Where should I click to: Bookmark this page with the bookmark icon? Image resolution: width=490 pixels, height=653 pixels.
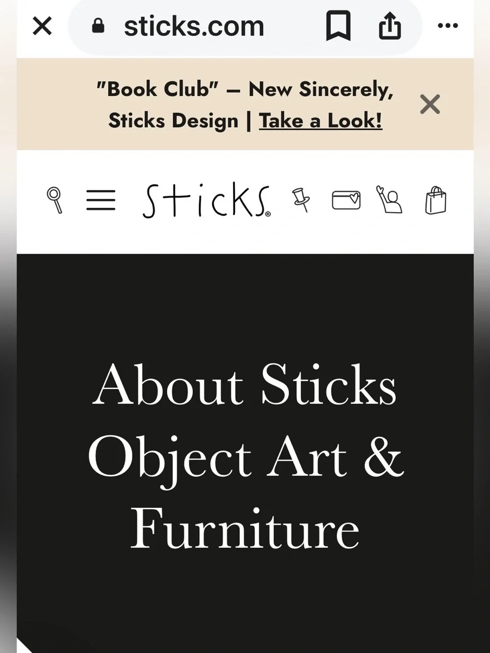pyautogui.click(x=338, y=26)
